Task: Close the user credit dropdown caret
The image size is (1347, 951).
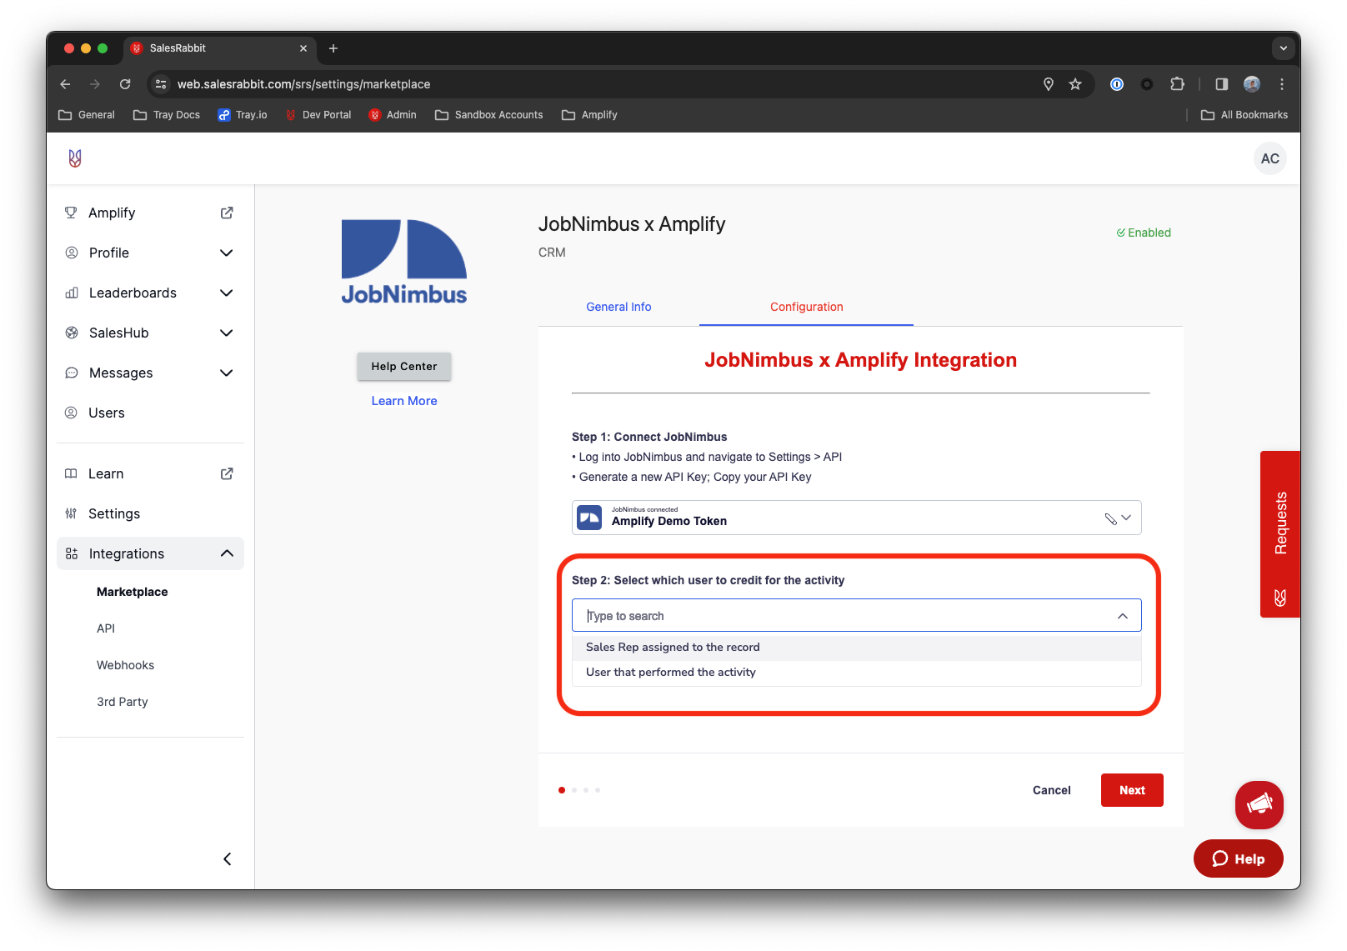Action: point(1123,616)
